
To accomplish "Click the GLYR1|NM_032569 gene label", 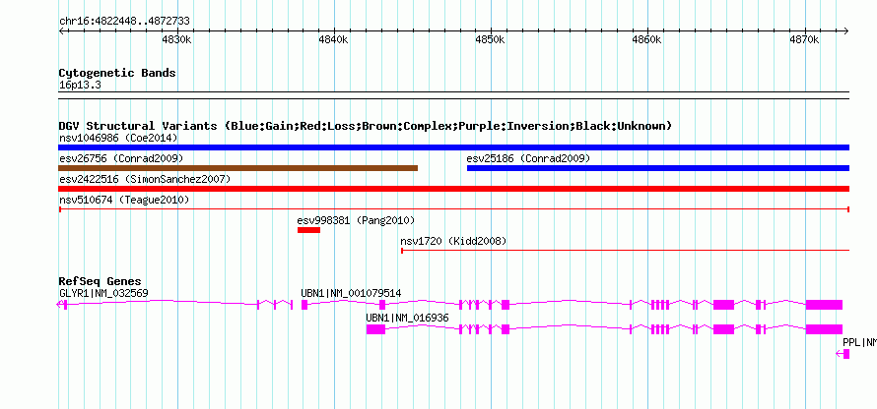I will point(103,294).
